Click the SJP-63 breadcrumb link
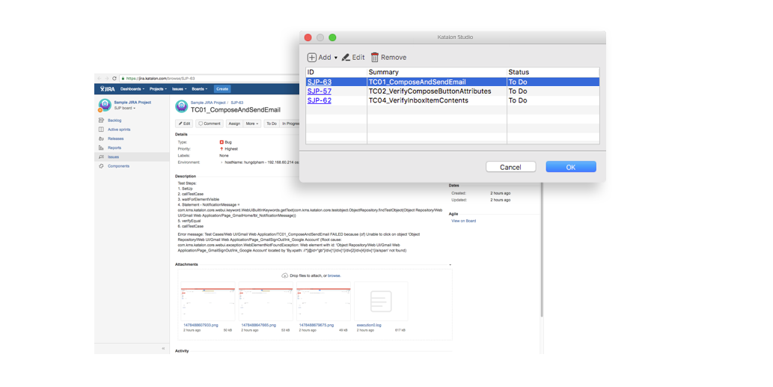Viewport: 773px width, 387px height. point(237,103)
